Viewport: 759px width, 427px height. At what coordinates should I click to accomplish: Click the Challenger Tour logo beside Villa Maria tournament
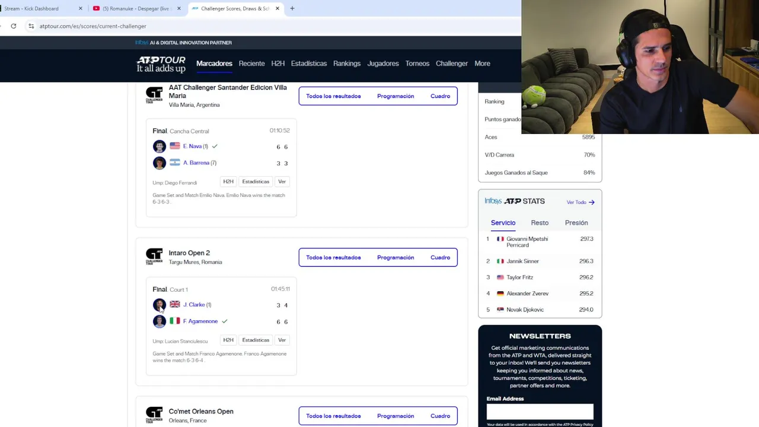pos(154,95)
